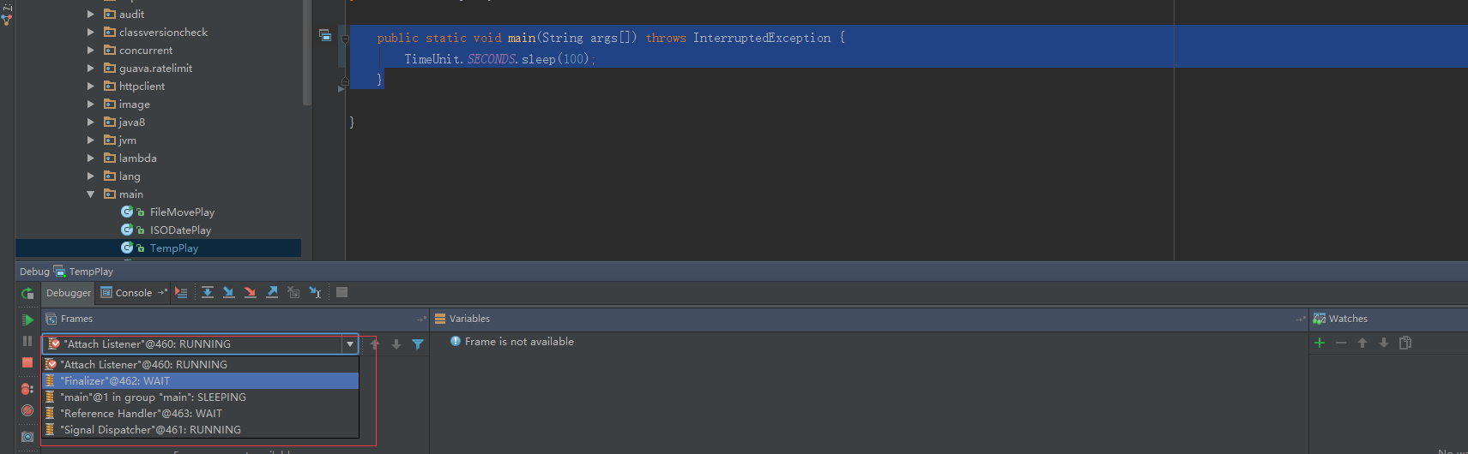Image resolution: width=1468 pixels, height=454 pixels.
Task: Choose "main"@1 in group "main": SLEEPING
Action: coord(201,397)
